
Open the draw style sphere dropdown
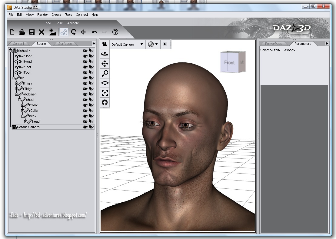[x=153, y=44]
